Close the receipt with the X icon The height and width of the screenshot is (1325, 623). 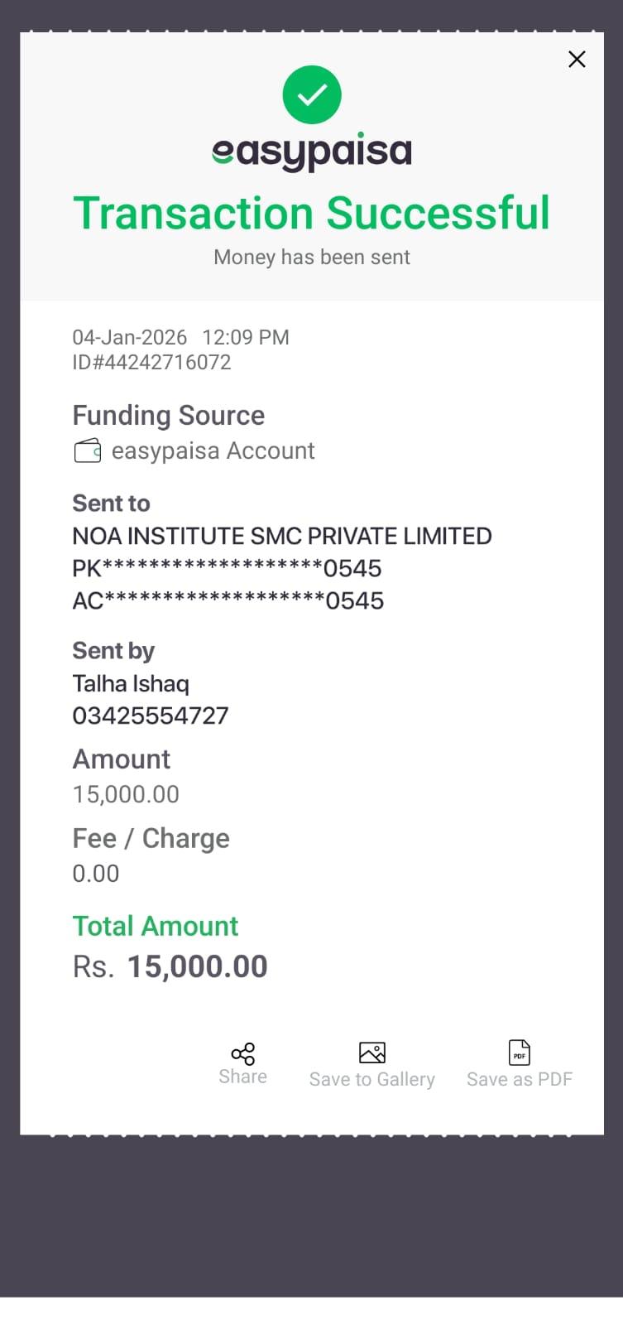[x=577, y=59]
